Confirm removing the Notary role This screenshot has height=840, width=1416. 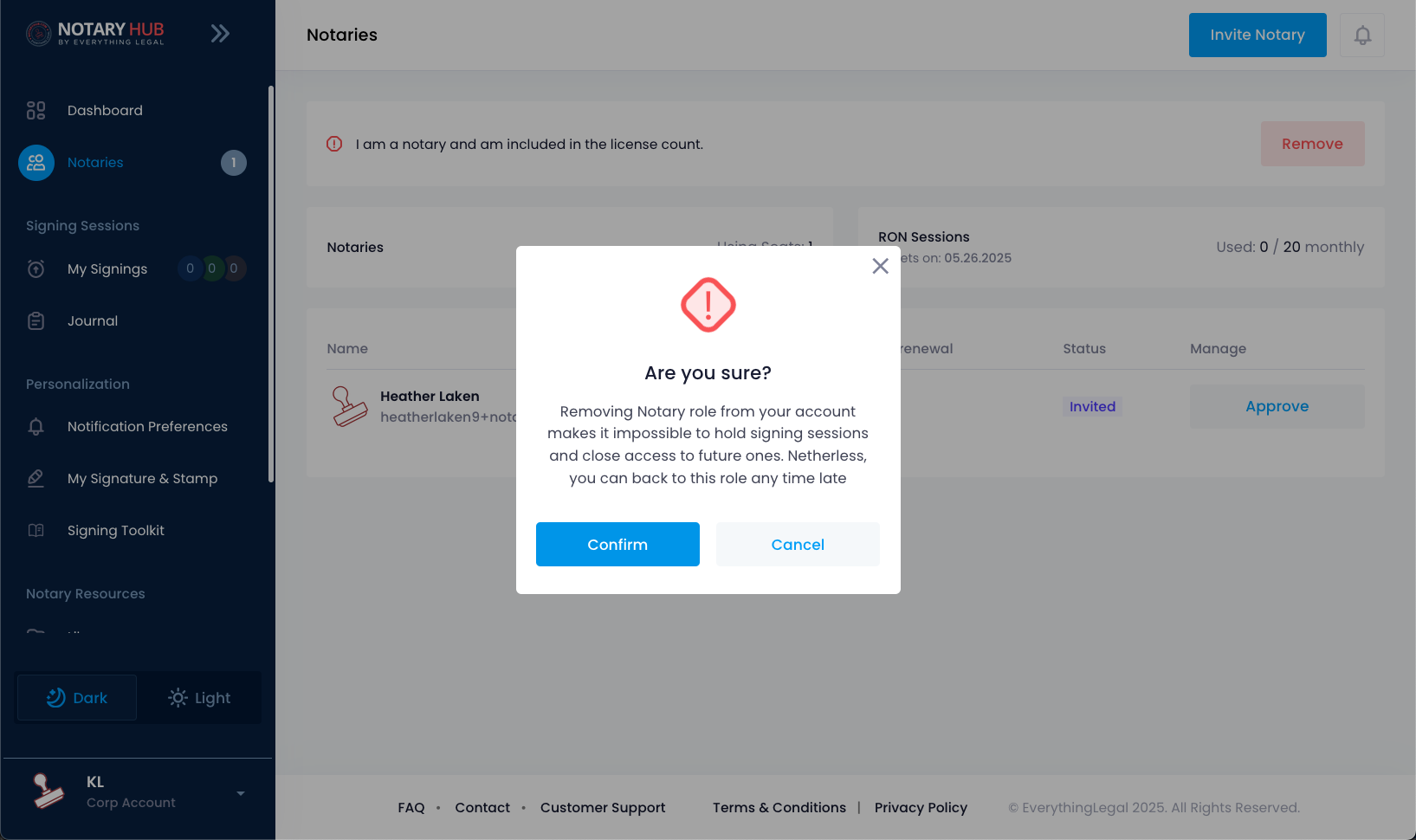click(617, 545)
